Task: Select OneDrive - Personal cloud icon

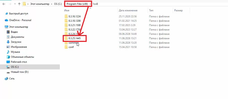Action: click(6, 20)
